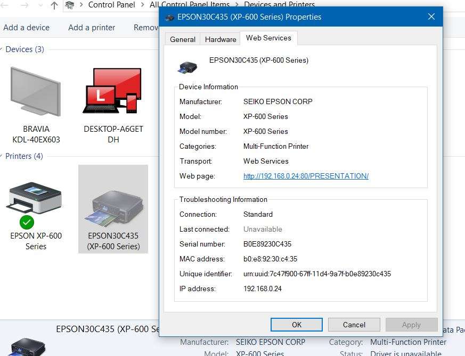
Task: Expand the chevron before Control Panel in the breadcrumb
Action: coord(81,5)
